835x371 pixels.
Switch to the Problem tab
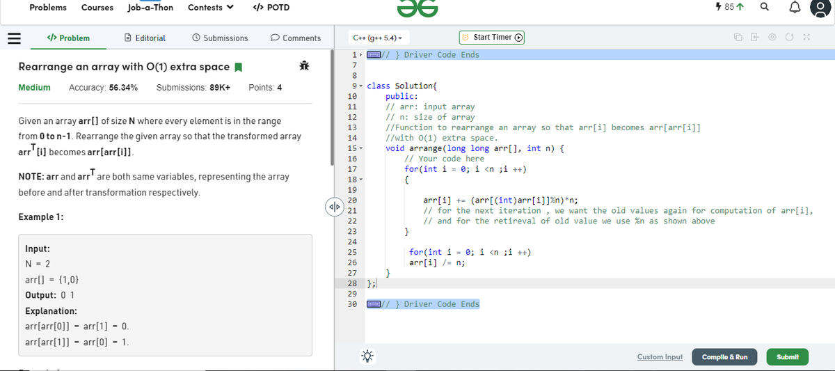coord(67,38)
